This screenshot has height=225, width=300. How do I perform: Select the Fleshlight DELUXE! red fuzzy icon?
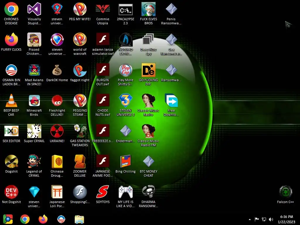click(57, 100)
